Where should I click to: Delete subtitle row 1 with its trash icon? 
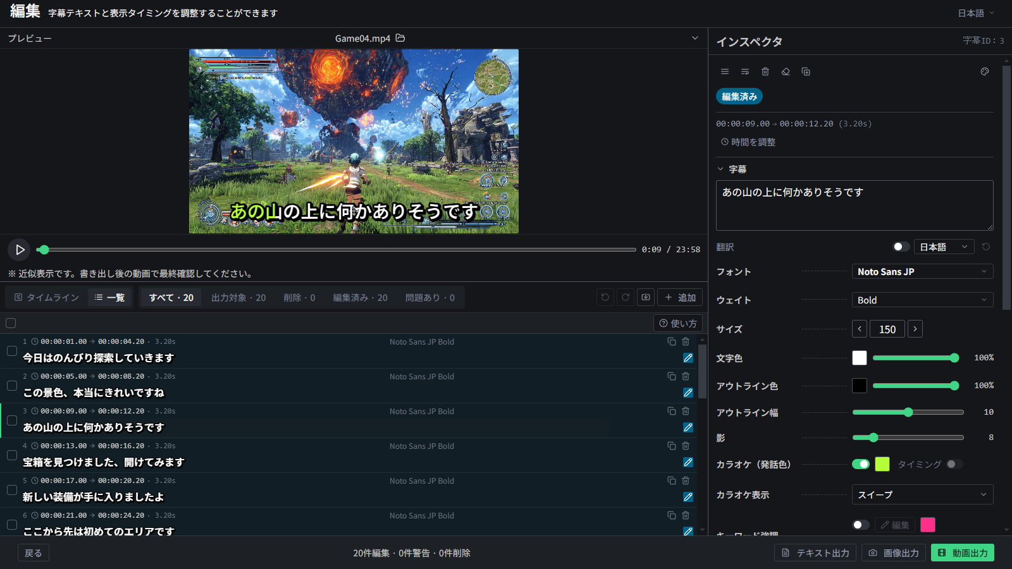[x=686, y=341]
